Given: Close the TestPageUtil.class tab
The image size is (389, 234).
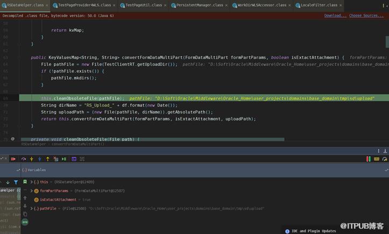Looking at the screenshot, I should (165, 5).
